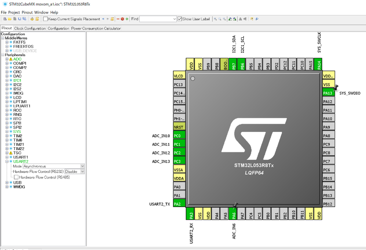Switch to the Configuration tab
366x250 pixels.
(x=58, y=28)
